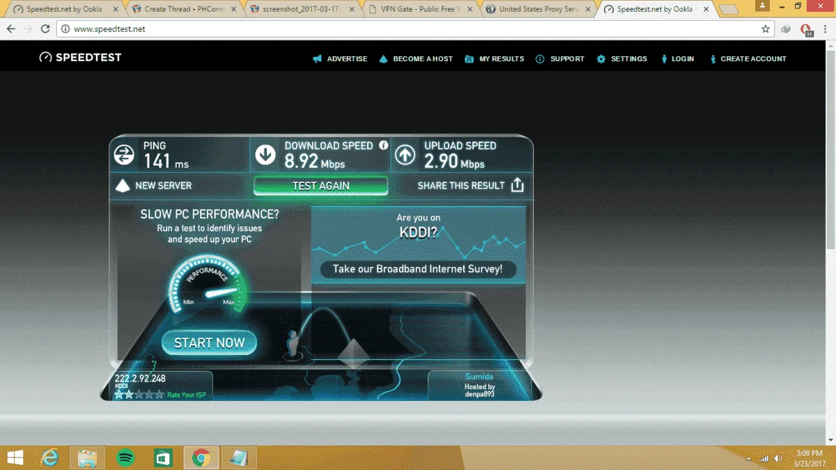
Task: Open Speedtest Settings
Action: point(622,59)
